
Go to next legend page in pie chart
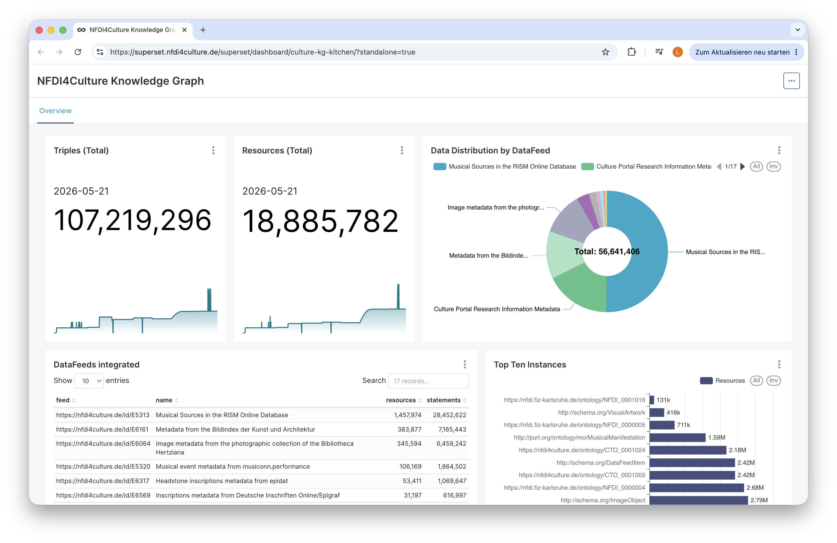pyautogui.click(x=742, y=167)
